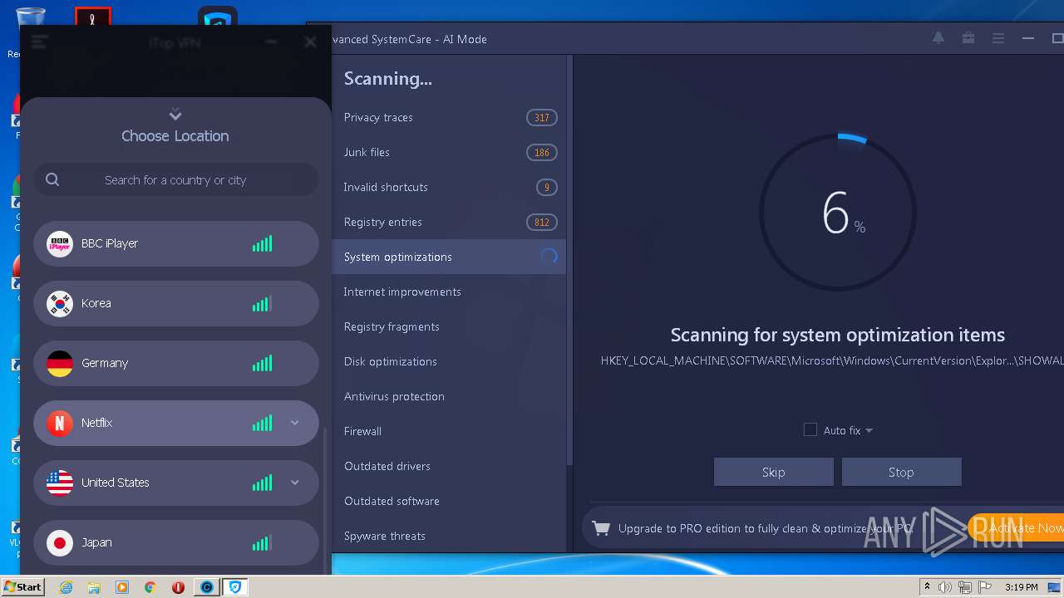The image size is (1064, 598).
Task: Select System optimizations scan category
Action: (x=449, y=257)
